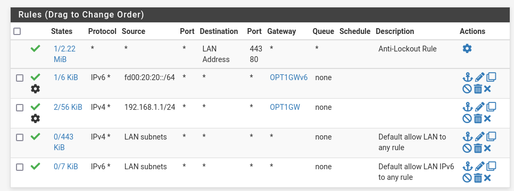
Task: Tick the checkbox for IPv6 LAN subnets rule
Action: (x=20, y=167)
